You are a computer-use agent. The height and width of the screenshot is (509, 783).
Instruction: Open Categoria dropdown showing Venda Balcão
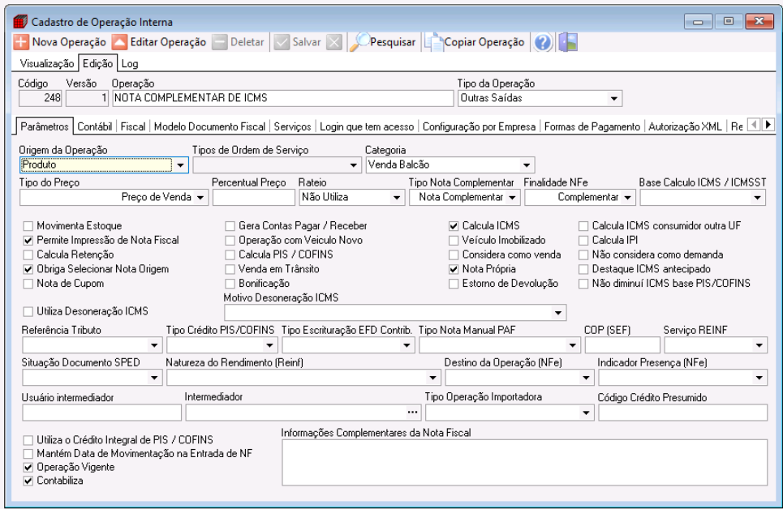coord(527,165)
